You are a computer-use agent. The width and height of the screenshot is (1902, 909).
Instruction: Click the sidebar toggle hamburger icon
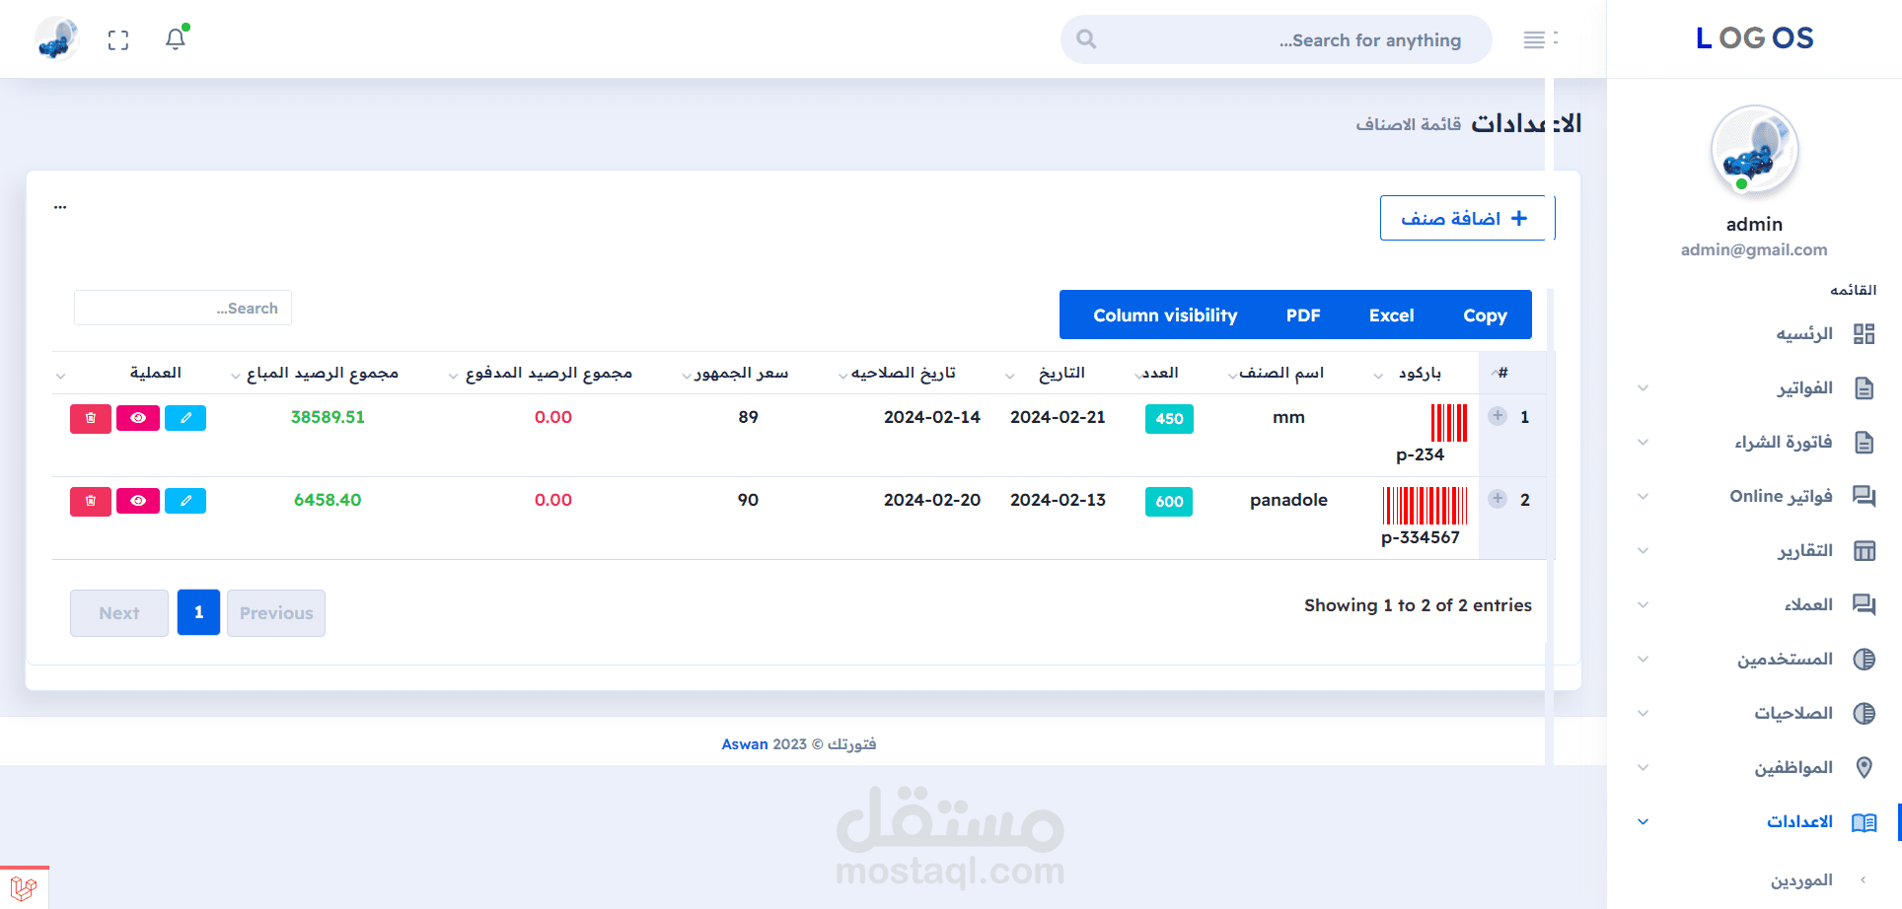[x=1534, y=39]
